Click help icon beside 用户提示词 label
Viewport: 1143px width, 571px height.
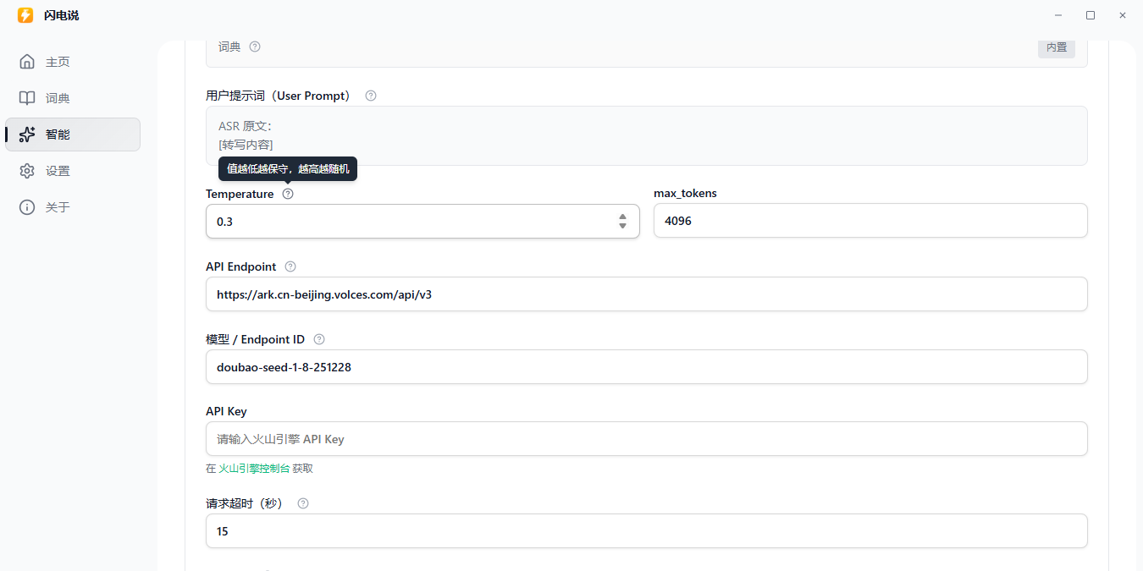pyautogui.click(x=371, y=96)
